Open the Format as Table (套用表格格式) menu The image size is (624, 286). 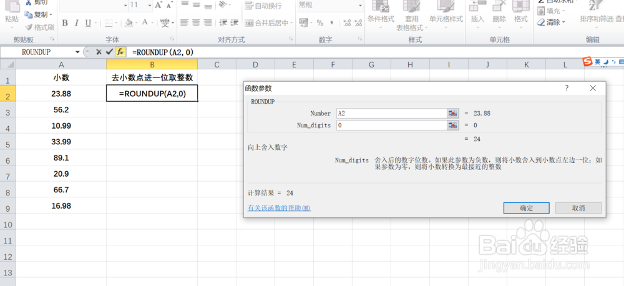coord(411,17)
